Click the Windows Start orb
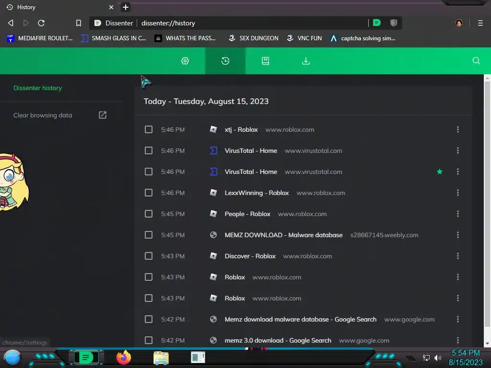The image size is (491, 368). coord(12,357)
